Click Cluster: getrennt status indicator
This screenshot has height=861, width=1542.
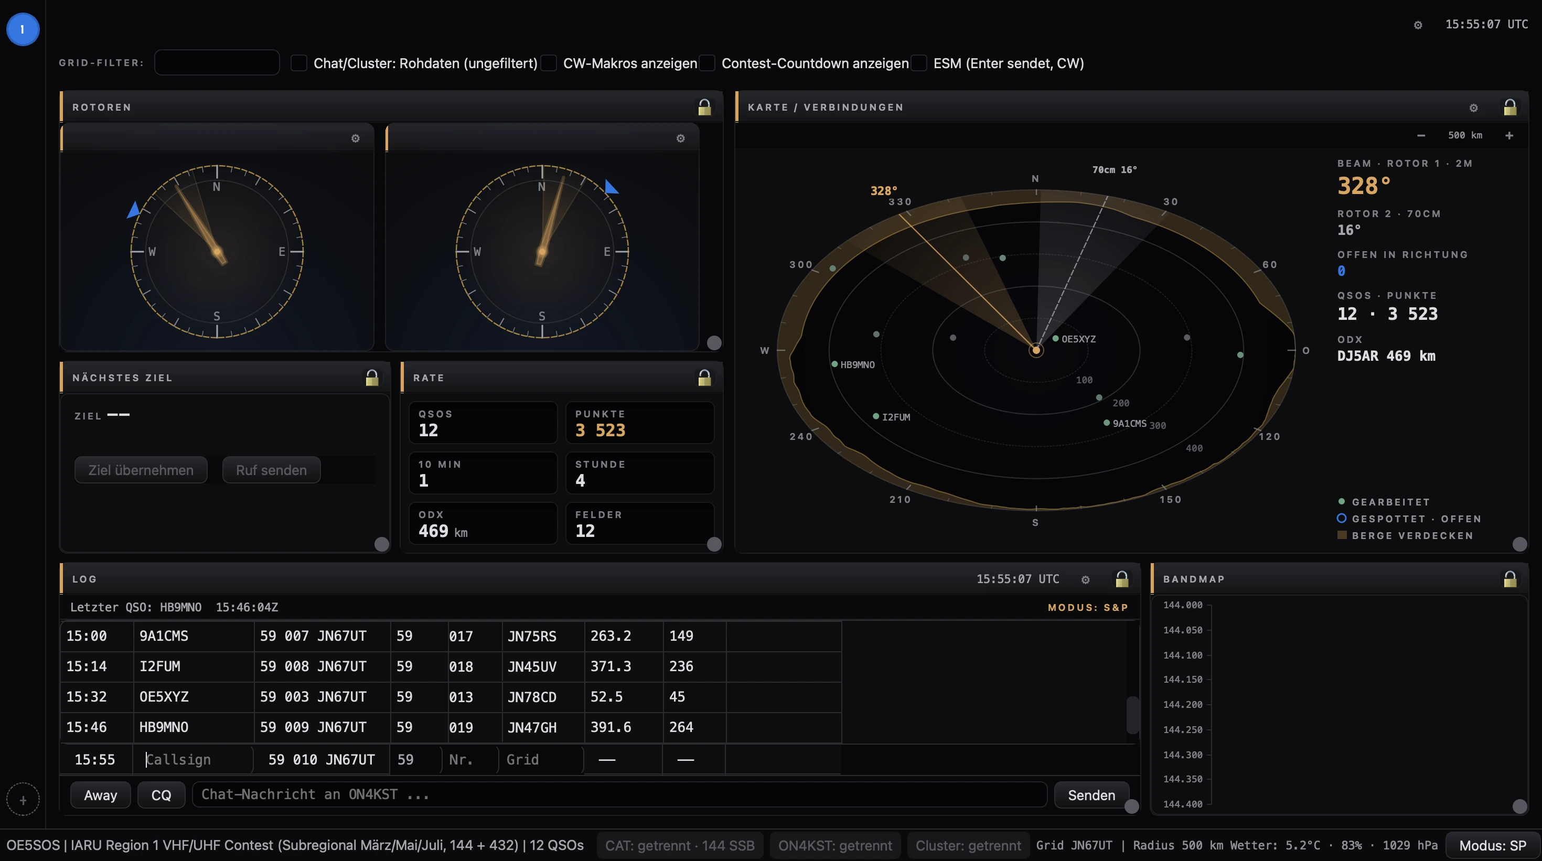[x=968, y=845]
